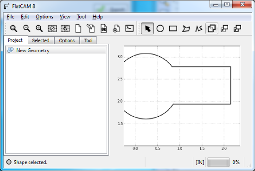Click the clear plot toolbar icon

click(52, 28)
